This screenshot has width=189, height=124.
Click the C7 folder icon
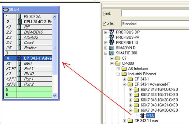tap(118, 58)
